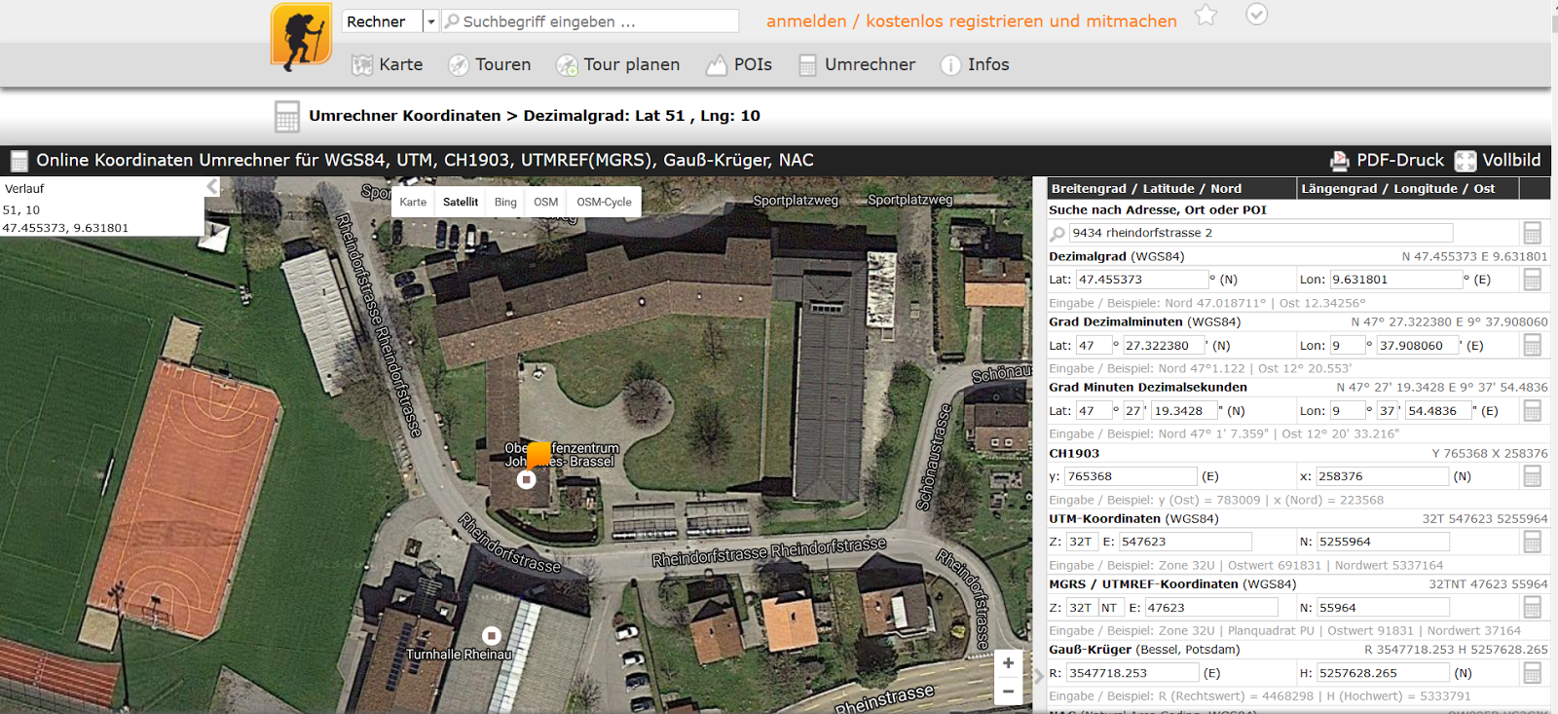Click the MGRS grid square field NT
Screen dimensions: 1558x714
pos(1110,608)
